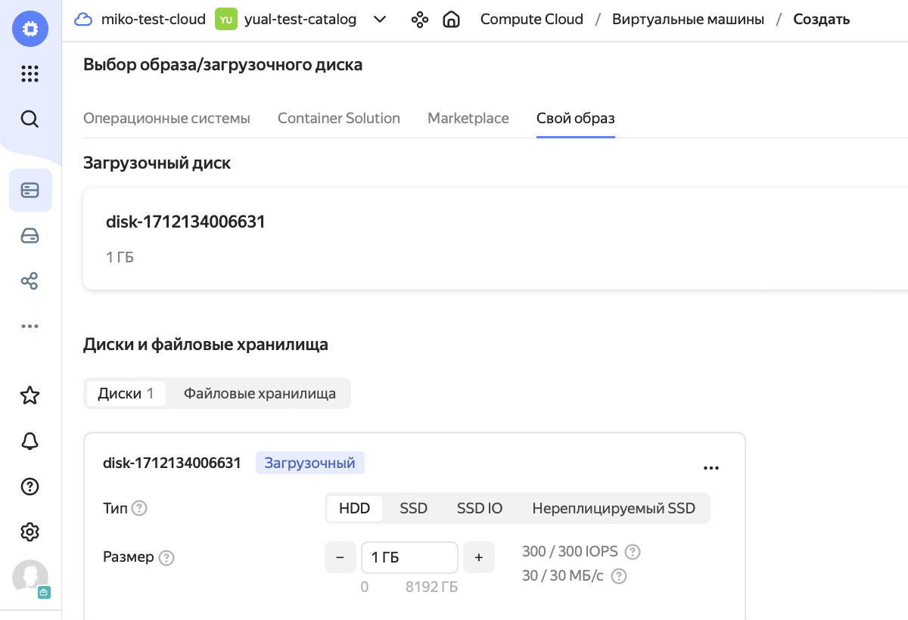Open the favorites star icon

[30, 395]
